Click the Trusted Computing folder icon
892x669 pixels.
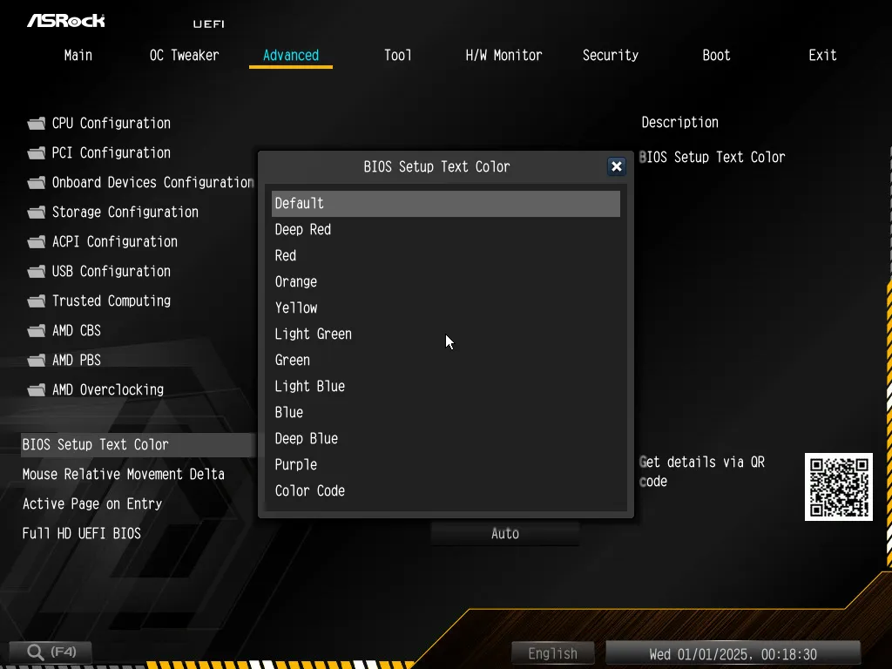click(x=36, y=301)
